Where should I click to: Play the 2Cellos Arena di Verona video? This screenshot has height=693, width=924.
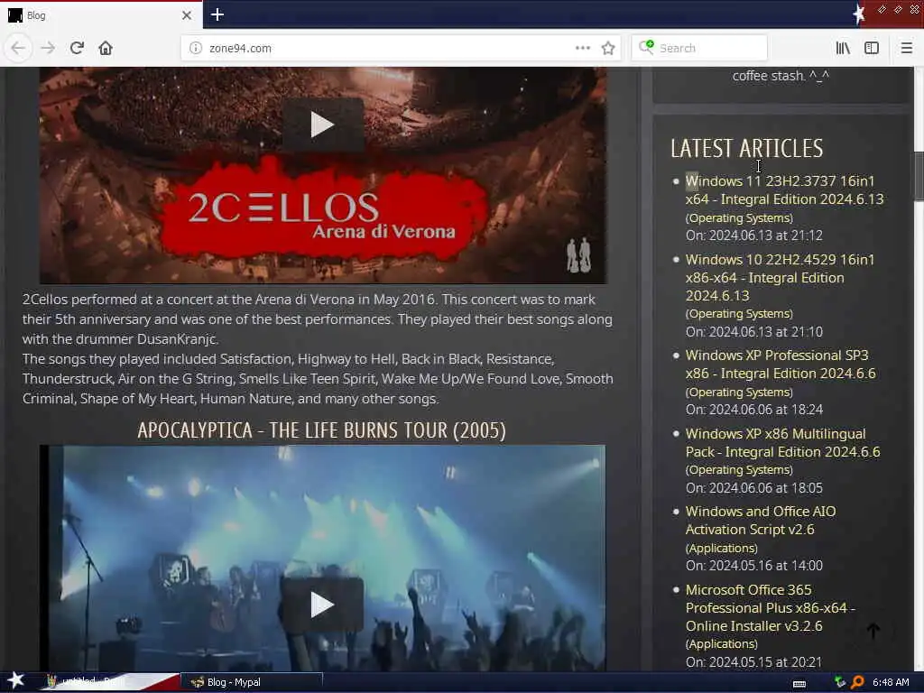[x=322, y=125]
